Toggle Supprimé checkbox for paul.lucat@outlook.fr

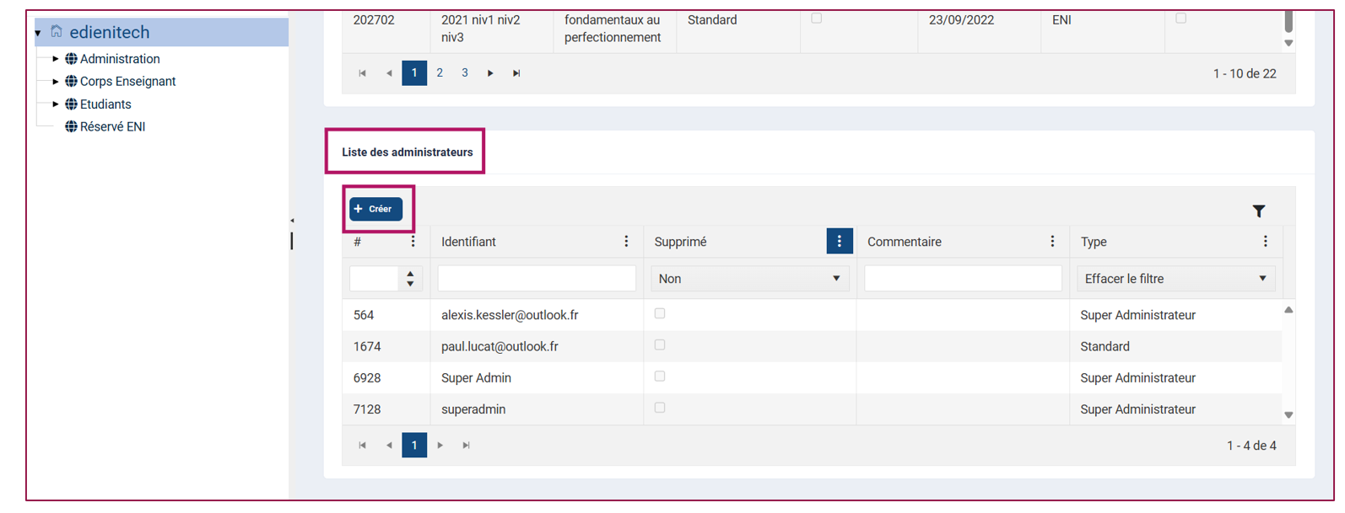click(660, 345)
